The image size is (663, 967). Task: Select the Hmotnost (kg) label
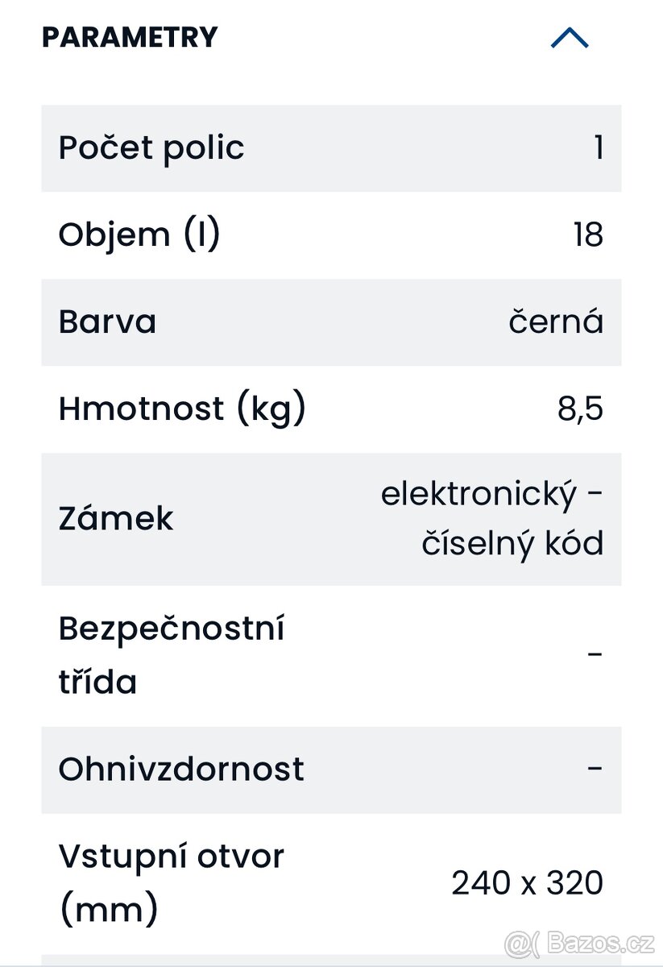[181, 409]
